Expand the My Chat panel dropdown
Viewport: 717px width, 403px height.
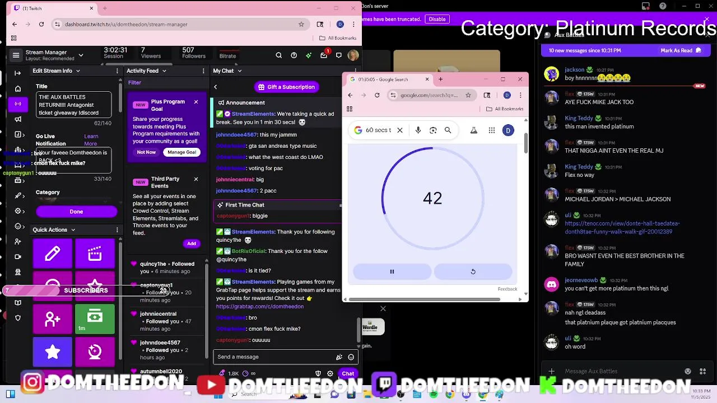[239, 71]
